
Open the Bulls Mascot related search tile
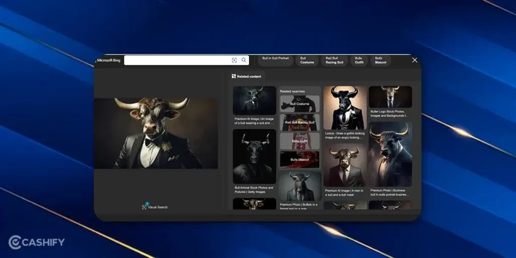300,160
